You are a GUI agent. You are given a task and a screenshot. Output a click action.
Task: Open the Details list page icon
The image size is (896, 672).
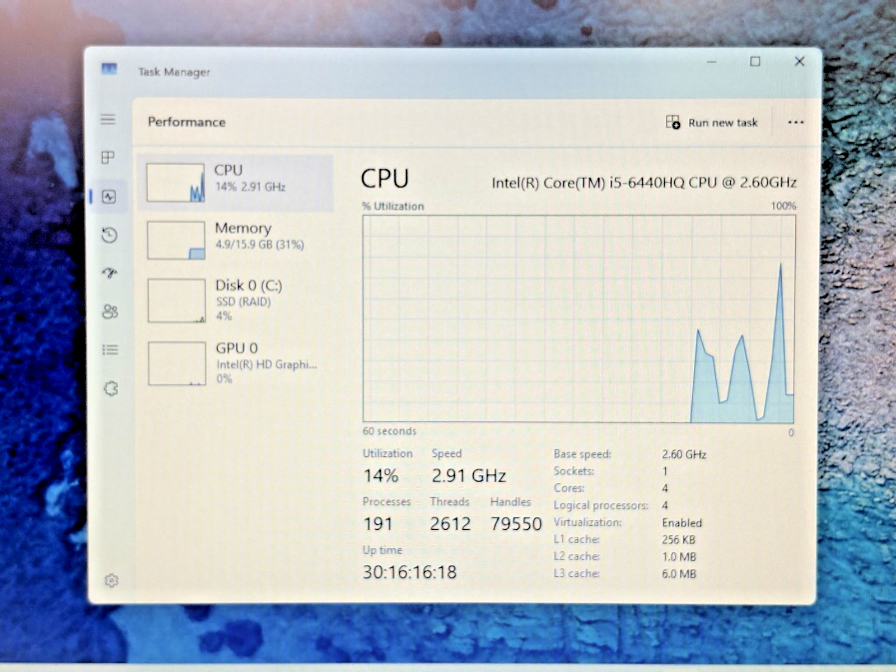pos(110,350)
